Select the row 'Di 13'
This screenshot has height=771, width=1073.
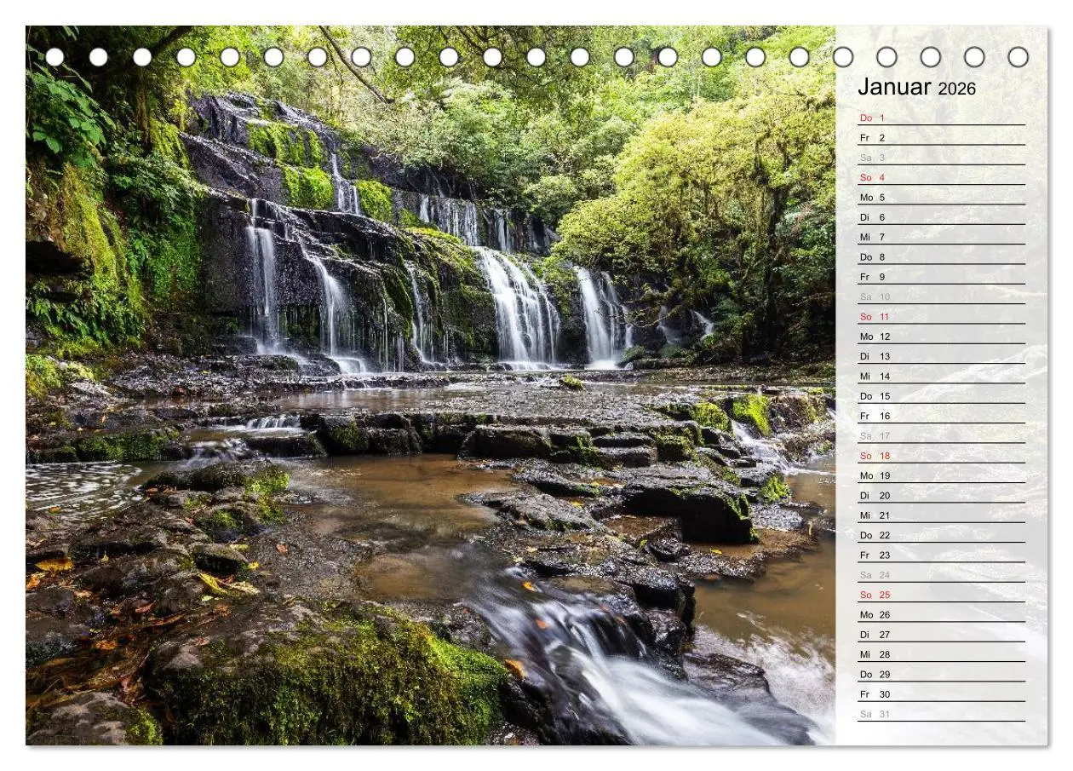point(941,355)
